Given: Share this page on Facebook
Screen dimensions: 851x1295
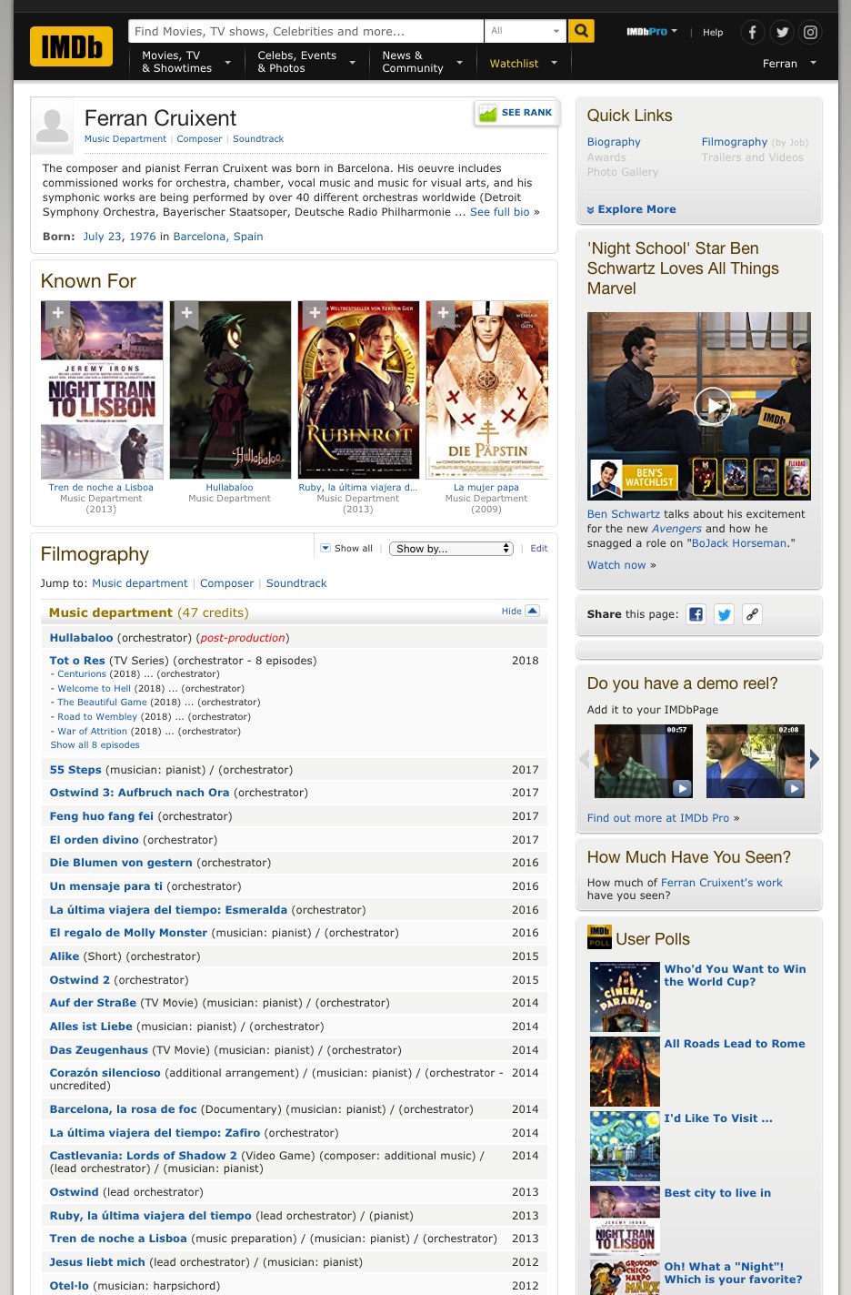Looking at the screenshot, I should click(696, 614).
